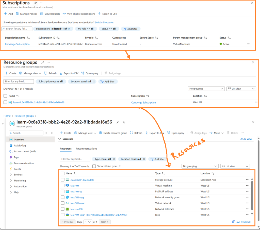Open the Switch directories link

[104, 22]
